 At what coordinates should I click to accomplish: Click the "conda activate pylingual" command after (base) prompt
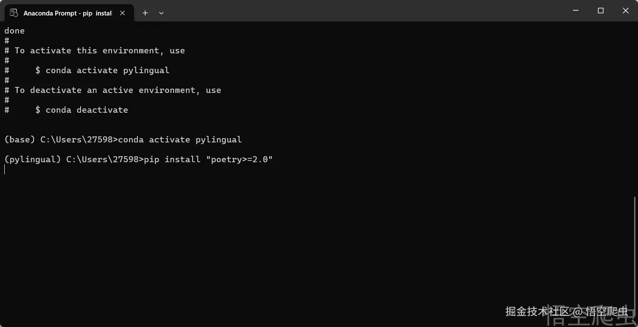pos(180,140)
